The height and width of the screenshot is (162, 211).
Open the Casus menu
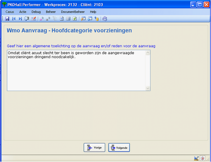[10, 12]
